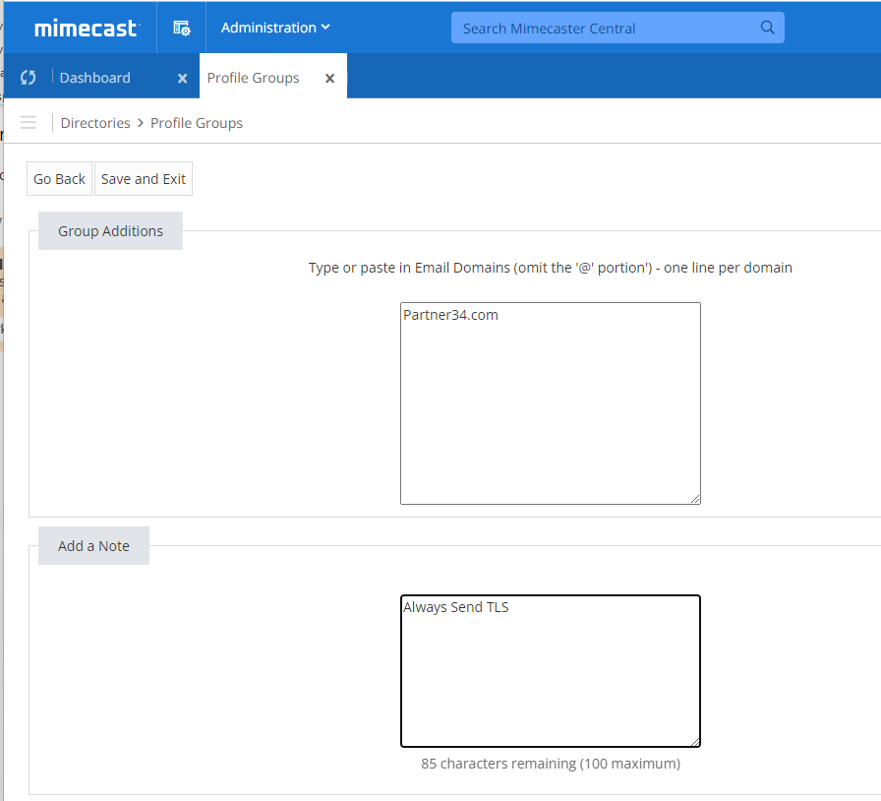881x801 pixels.
Task: Click the Save and Exit button
Action: click(x=143, y=178)
